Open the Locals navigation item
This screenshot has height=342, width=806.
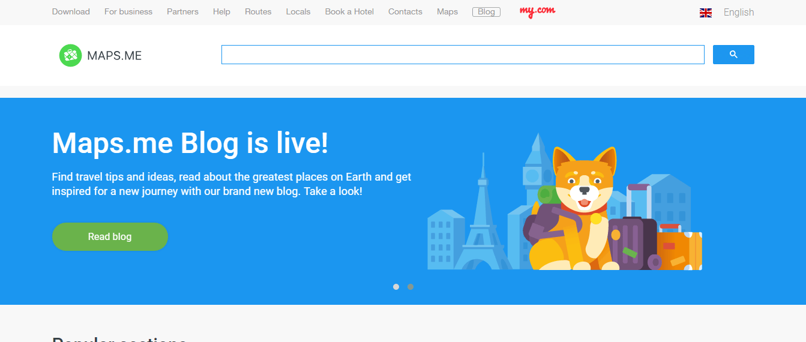298,11
